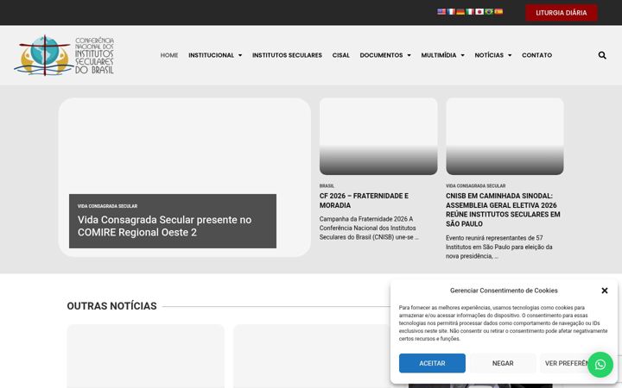Screen dimensions: 622x388
Task: Pick the Italian flag language icon
Action: click(x=470, y=11)
